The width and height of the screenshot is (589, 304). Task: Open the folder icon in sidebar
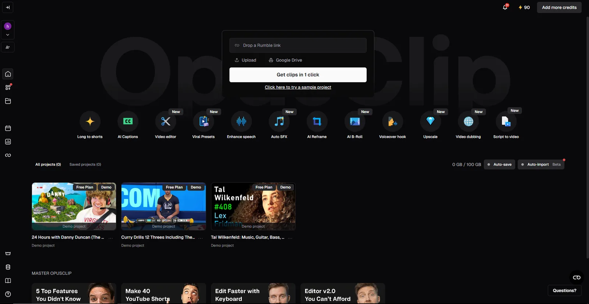click(8, 101)
